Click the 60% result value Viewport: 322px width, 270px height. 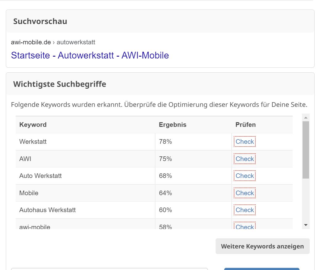pos(165,210)
